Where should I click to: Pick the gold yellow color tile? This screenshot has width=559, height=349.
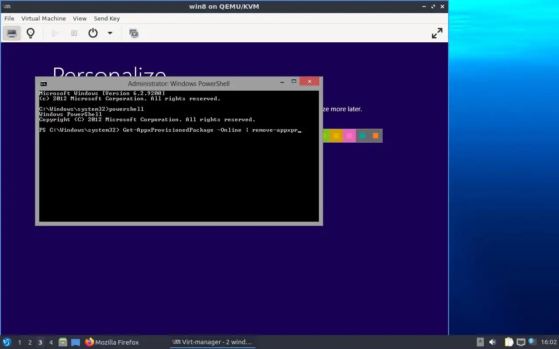coord(336,136)
